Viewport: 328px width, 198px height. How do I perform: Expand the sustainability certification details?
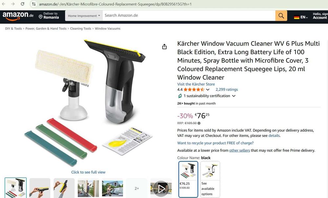point(234,96)
